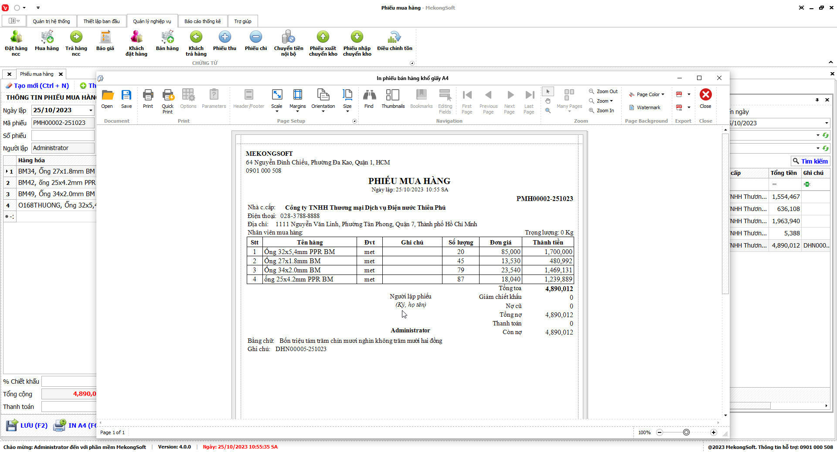Open the Find binoculars tool
Viewport: 837px width, 452px height.
369,99
